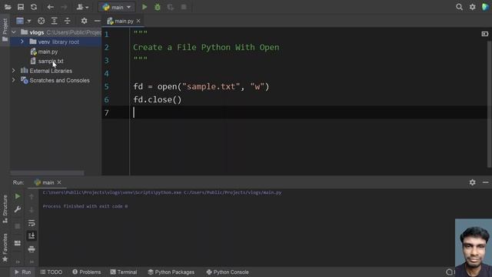Place cursor on line 5 open() code
This screenshot has height=277, width=492.
[201, 87]
